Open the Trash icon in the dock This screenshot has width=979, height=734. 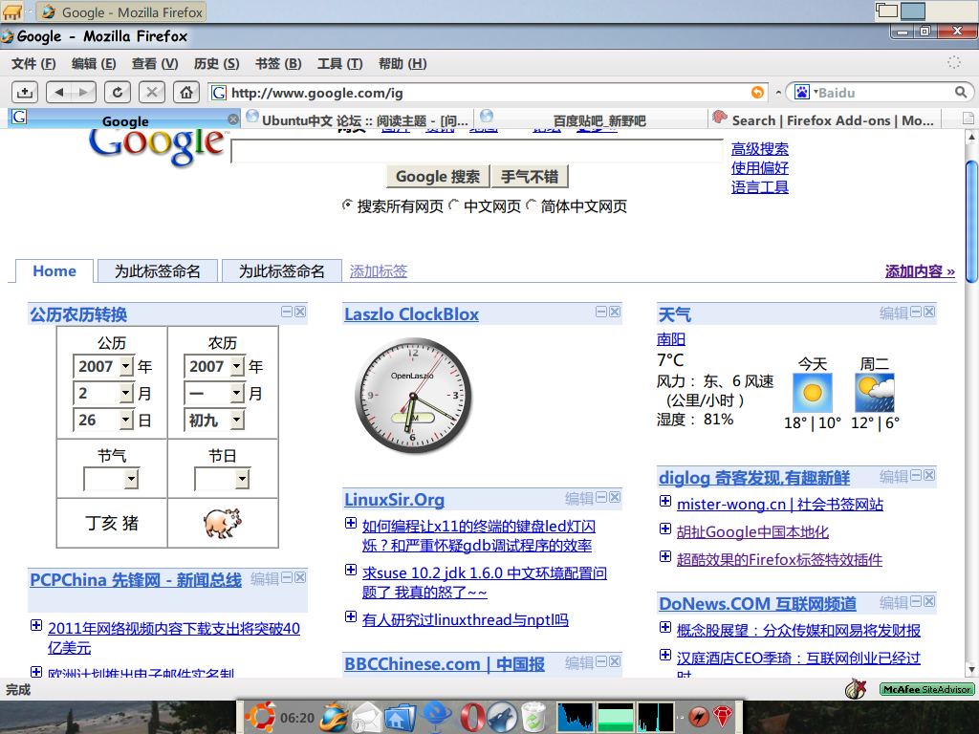tap(534, 717)
